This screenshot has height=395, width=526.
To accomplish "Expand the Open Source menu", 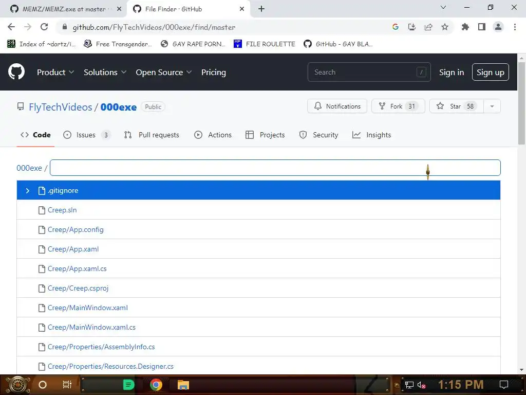I will pos(164,72).
